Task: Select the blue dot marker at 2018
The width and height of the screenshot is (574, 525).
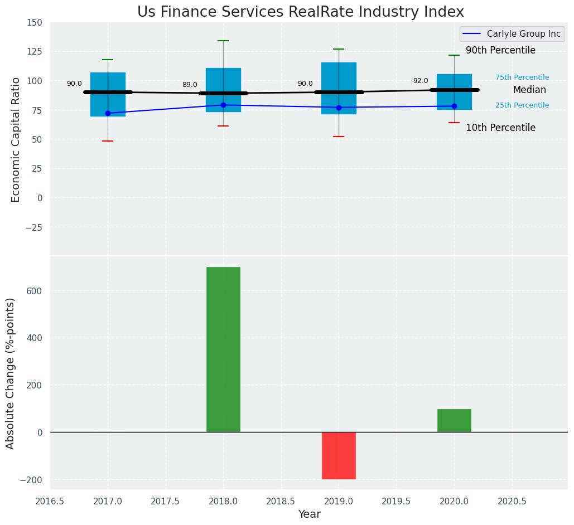Action: pos(223,105)
